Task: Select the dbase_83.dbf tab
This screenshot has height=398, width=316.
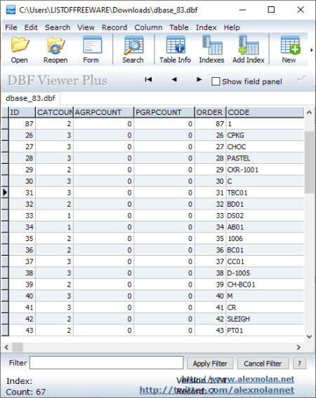Action: click(30, 98)
